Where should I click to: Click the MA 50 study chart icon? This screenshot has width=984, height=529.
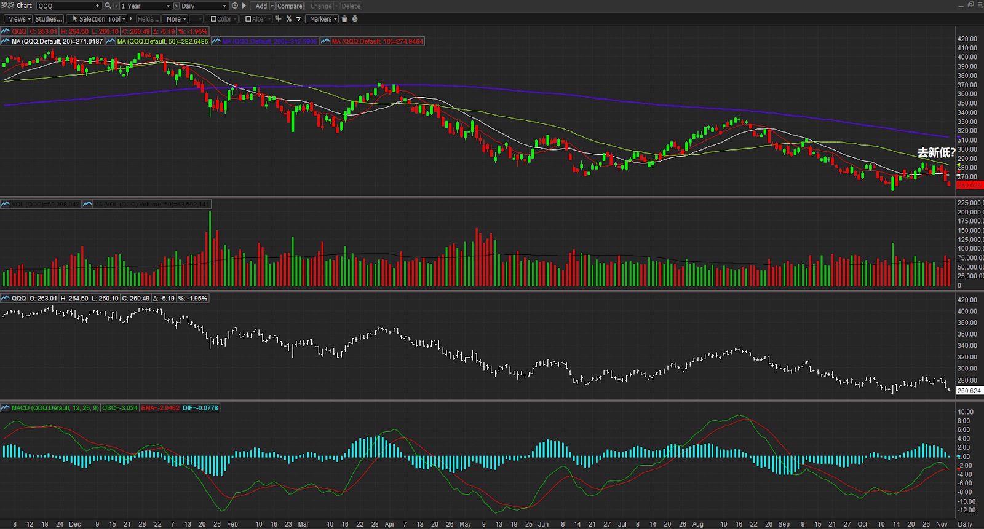[111, 41]
